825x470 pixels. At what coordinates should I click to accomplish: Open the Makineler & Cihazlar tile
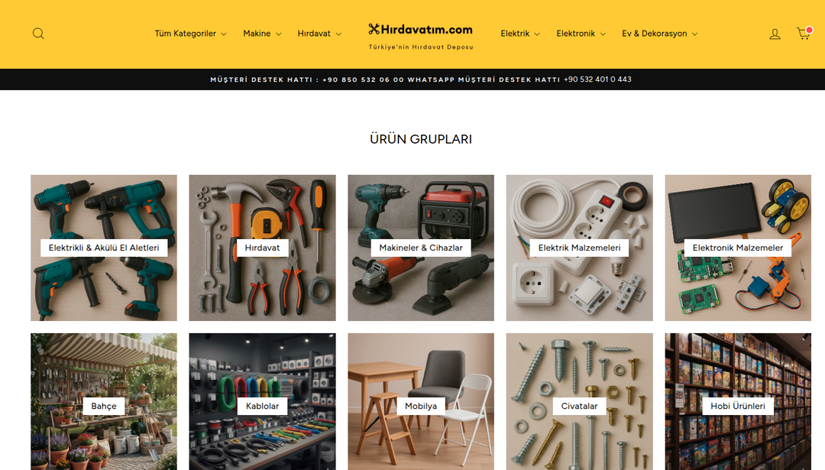pyautogui.click(x=421, y=248)
